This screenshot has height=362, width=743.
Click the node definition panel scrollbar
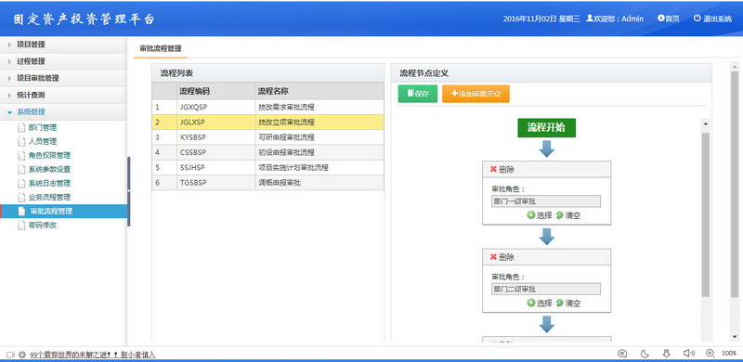click(x=706, y=214)
